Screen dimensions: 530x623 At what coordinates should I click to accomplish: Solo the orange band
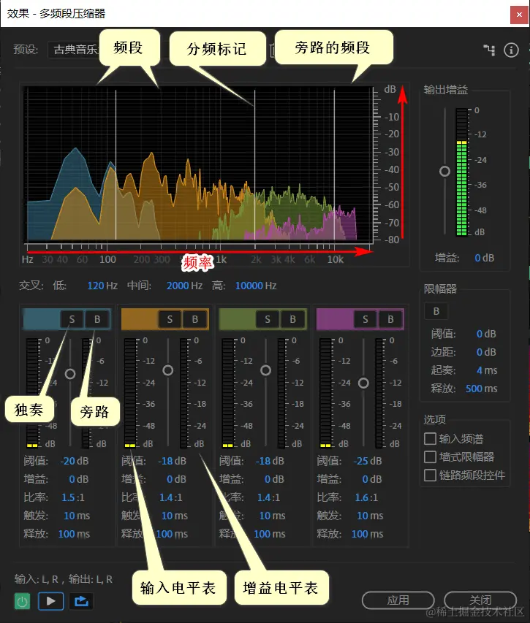point(170,319)
